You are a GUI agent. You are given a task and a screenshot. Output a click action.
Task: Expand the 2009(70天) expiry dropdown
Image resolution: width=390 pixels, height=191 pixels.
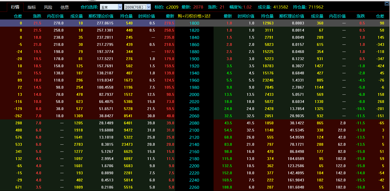pos(138,7)
